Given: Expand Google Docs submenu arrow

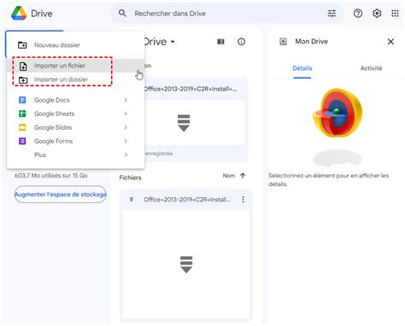Looking at the screenshot, I should tap(126, 100).
